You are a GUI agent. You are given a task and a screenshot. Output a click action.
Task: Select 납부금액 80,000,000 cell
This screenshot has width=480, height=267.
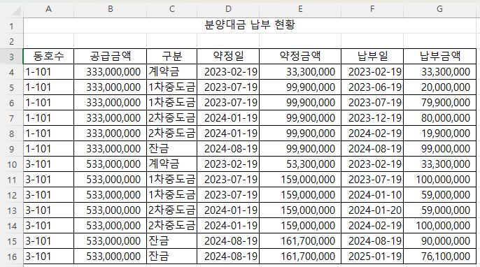click(439, 118)
